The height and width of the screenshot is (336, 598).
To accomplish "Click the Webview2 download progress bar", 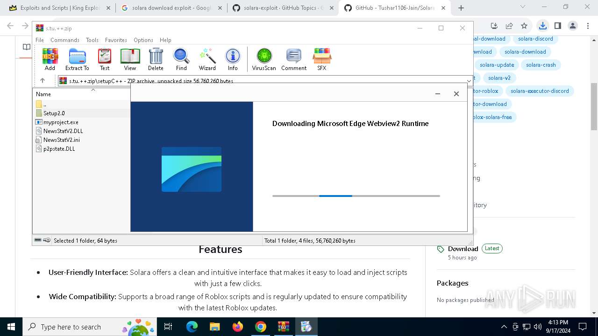I will click(x=356, y=196).
